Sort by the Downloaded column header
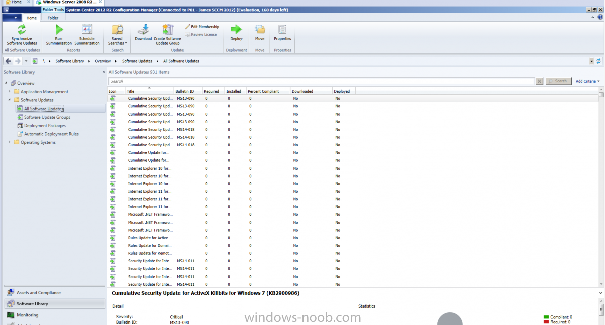This screenshot has width=605, height=325. click(312, 91)
